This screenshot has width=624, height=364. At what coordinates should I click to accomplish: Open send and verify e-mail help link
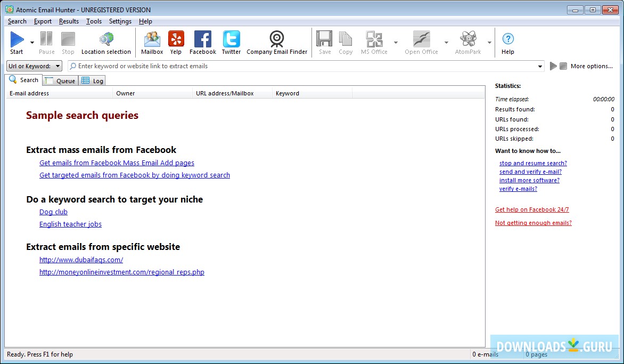click(x=530, y=172)
